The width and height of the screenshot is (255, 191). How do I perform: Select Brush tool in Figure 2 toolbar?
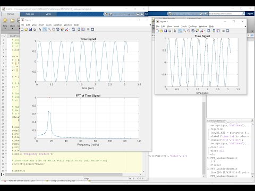coord(201,31)
